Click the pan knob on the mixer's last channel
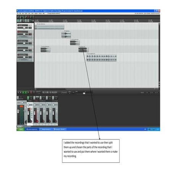Screen dimensions: 173x173 53,105
